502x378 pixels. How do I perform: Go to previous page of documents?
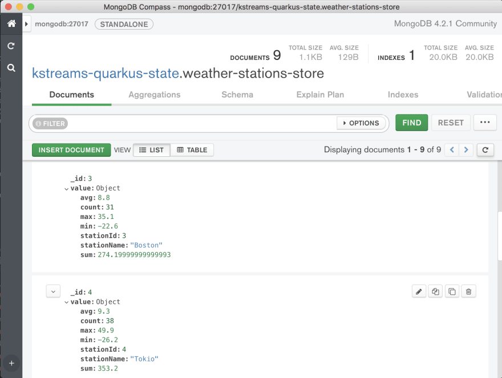pos(452,150)
